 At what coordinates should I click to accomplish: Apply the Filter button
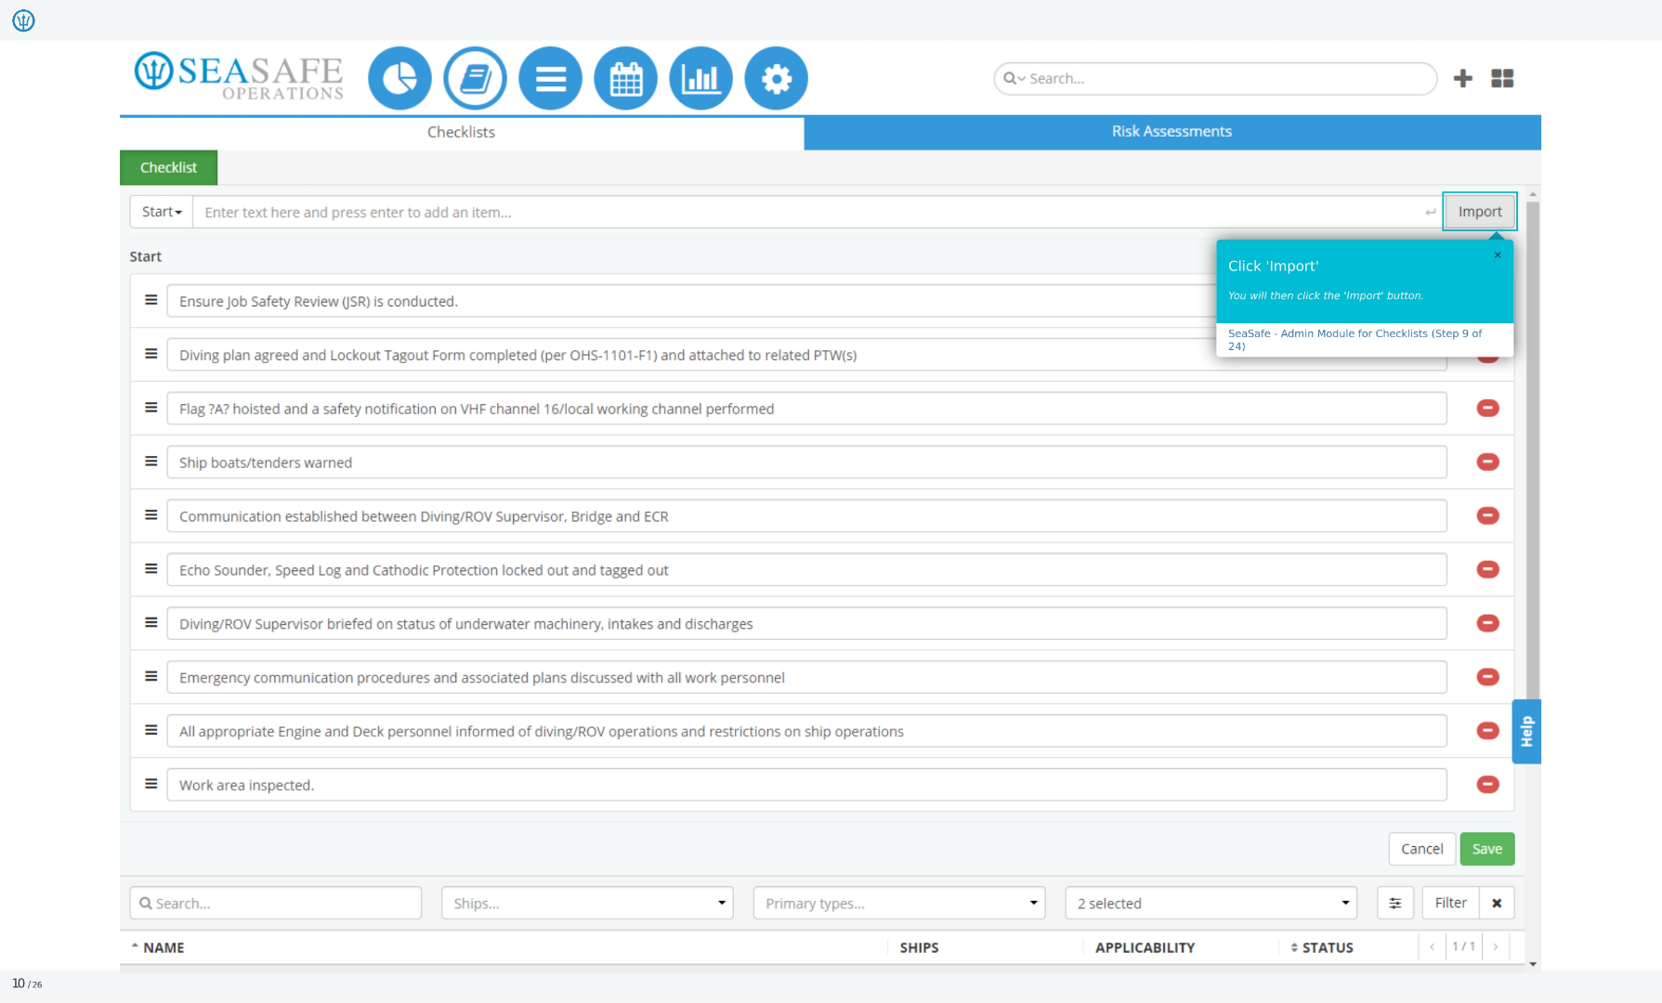click(1450, 904)
